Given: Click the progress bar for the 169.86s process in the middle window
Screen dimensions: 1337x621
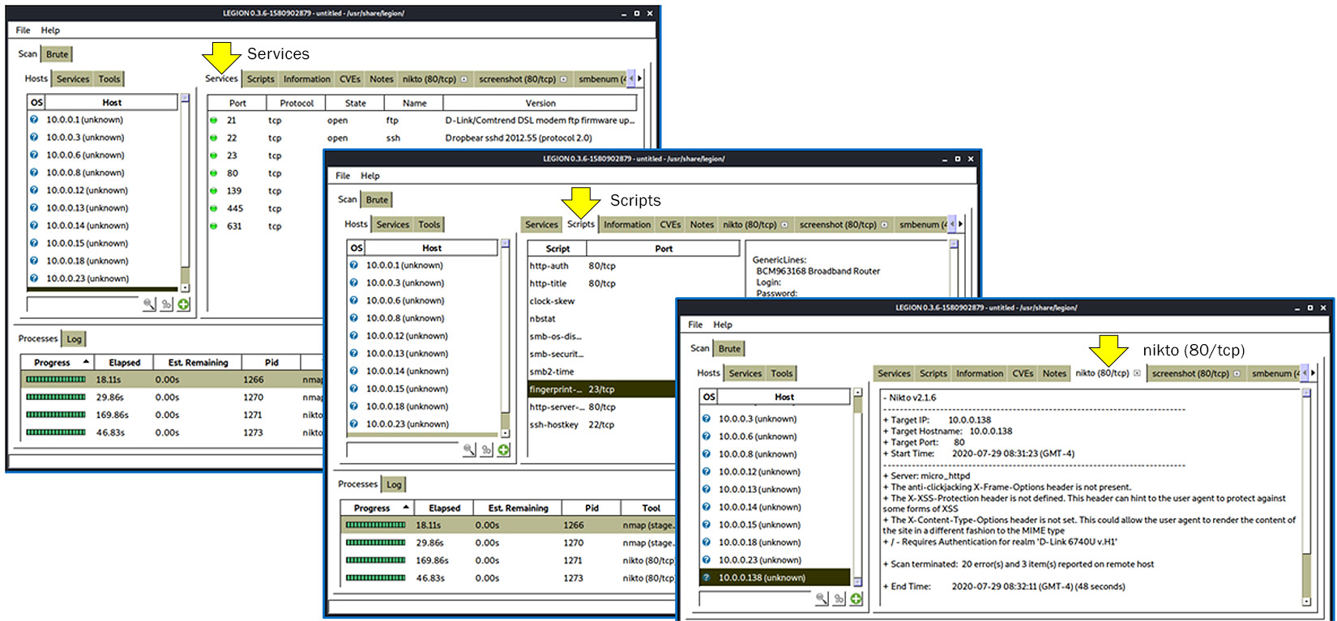Looking at the screenshot, I should pos(376,560).
